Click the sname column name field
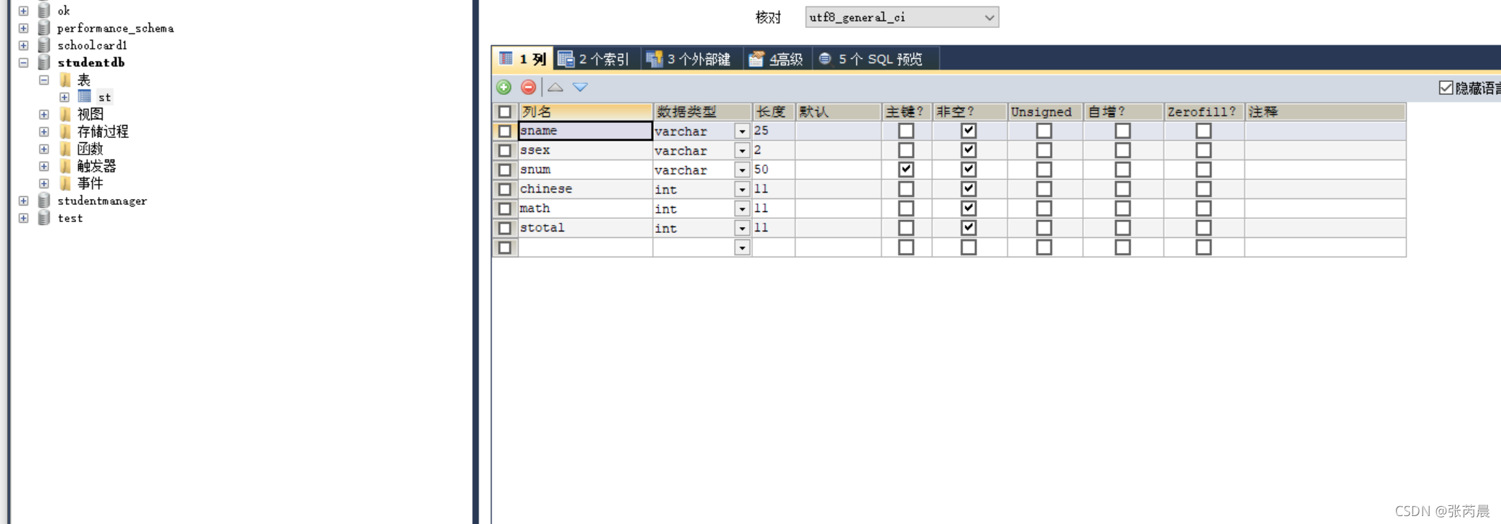Image resolution: width=1501 pixels, height=524 pixels. pyautogui.click(x=585, y=131)
